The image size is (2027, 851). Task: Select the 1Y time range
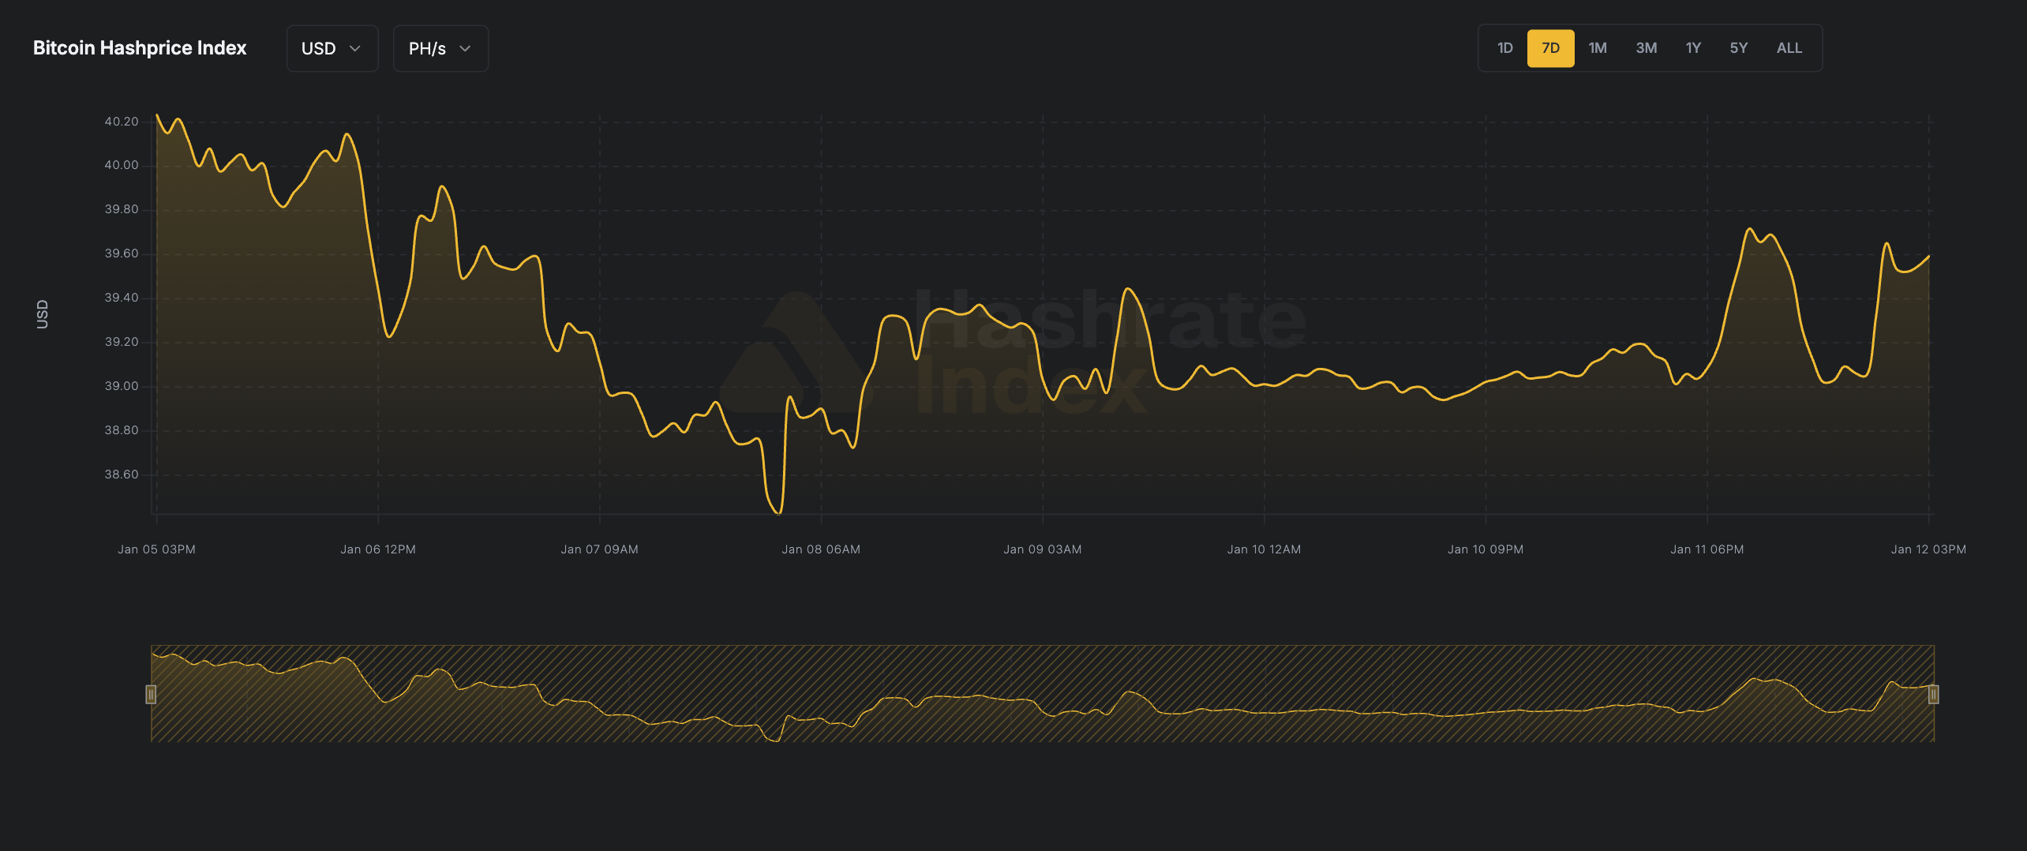[x=1692, y=48]
